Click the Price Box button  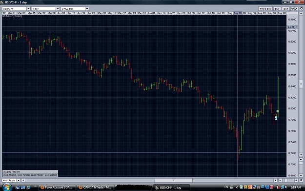point(265,9)
